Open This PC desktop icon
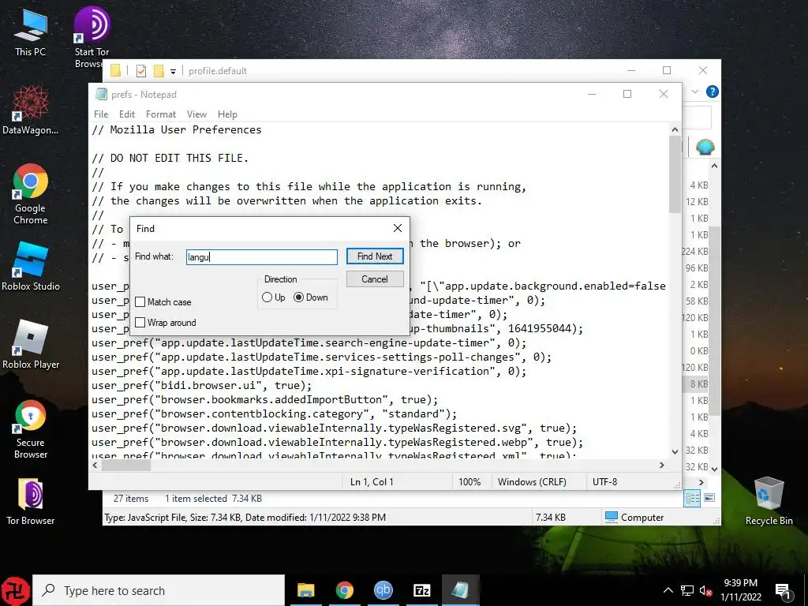 tap(30, 32)
